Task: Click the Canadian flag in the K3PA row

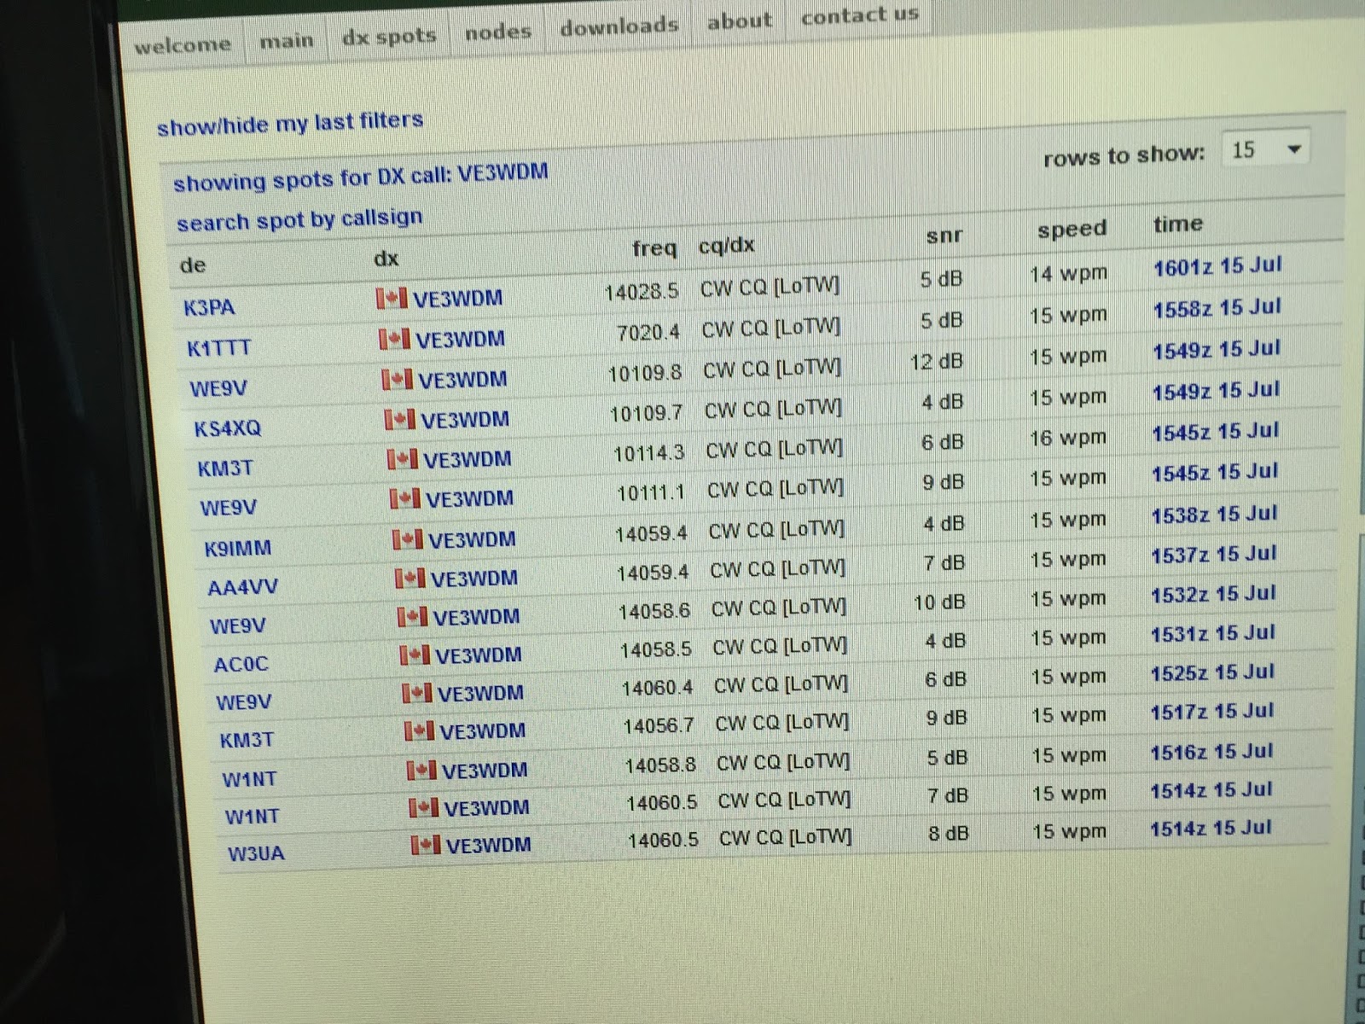Action: [x=391, y=298]
